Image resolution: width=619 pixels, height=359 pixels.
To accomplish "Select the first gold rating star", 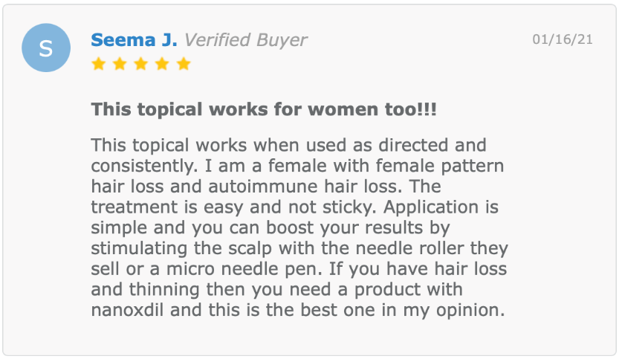I will pos(98,64).
